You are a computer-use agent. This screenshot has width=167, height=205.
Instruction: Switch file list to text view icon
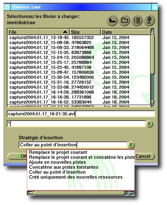tap(137, 20)
